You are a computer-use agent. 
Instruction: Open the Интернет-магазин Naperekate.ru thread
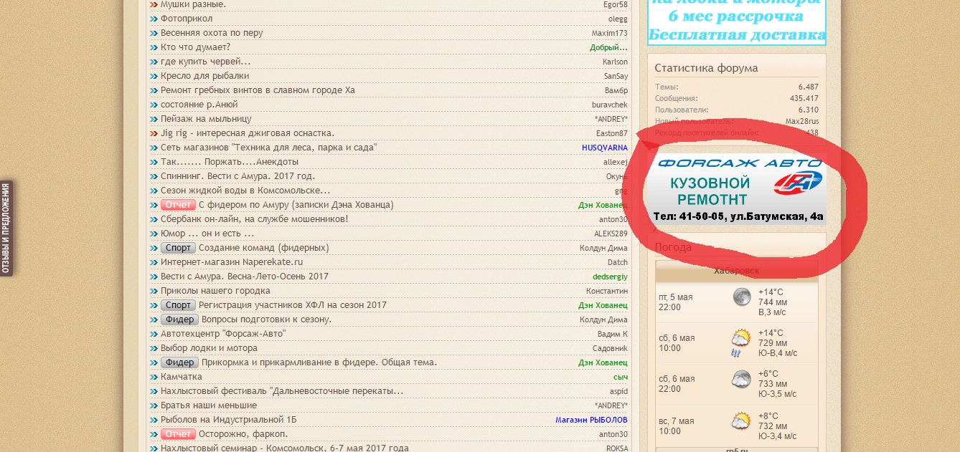pyautogui.click(x=232, y=262)
